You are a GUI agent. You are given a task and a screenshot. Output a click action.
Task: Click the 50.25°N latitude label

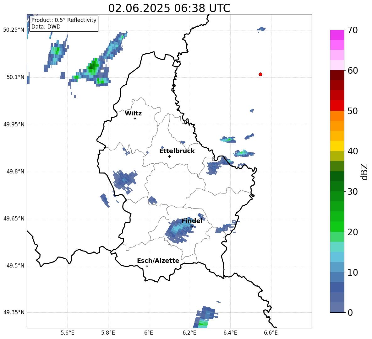(14, 30)
